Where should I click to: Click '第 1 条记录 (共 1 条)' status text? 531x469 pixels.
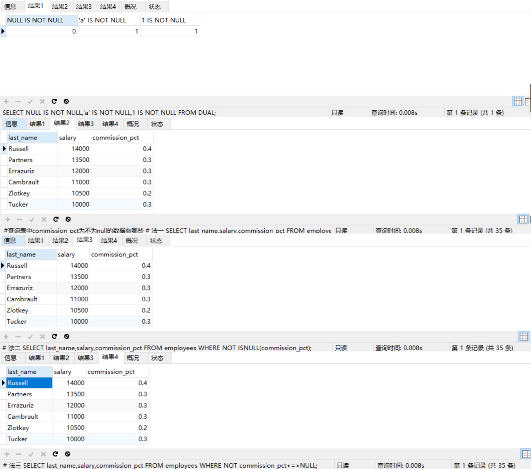[475, 113]
